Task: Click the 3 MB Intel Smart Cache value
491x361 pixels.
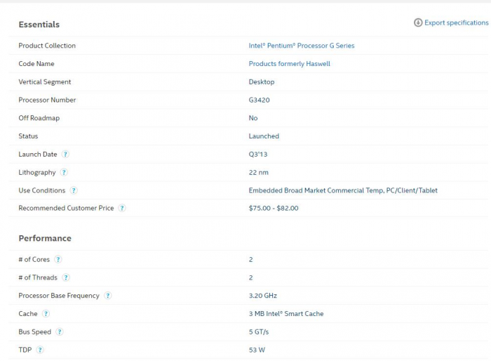Action: pos(286,314)
